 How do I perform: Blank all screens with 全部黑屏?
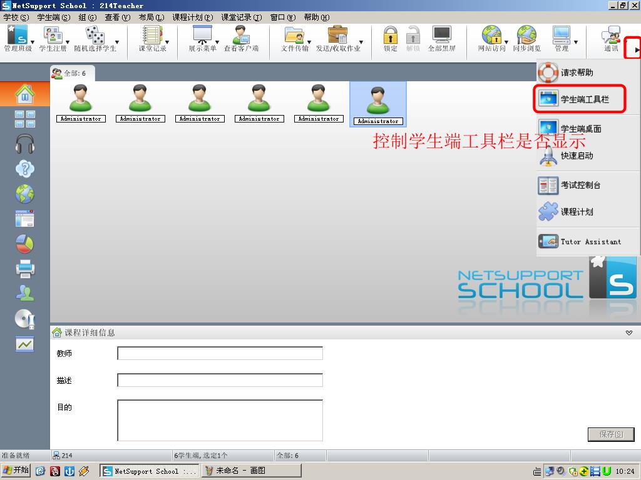(x=441, y=38)
